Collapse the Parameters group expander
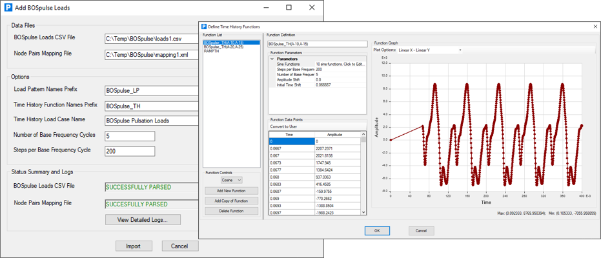This screenshot has width=601, height=258. pyautogui.click(x=272, y=59)
